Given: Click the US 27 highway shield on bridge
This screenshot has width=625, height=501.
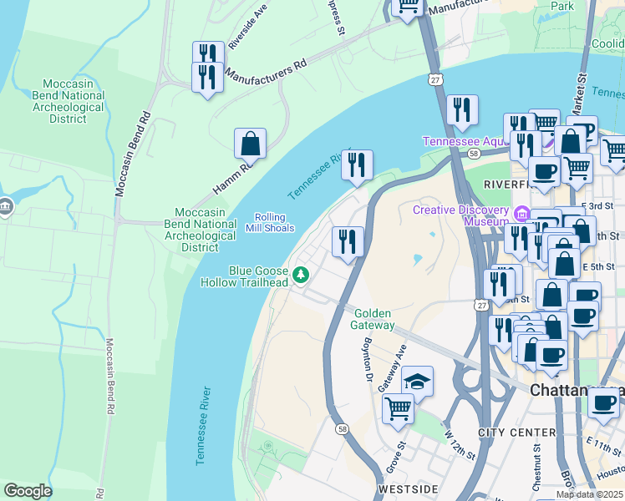Looking at the screenshot, I should click(x=434, y=79).
